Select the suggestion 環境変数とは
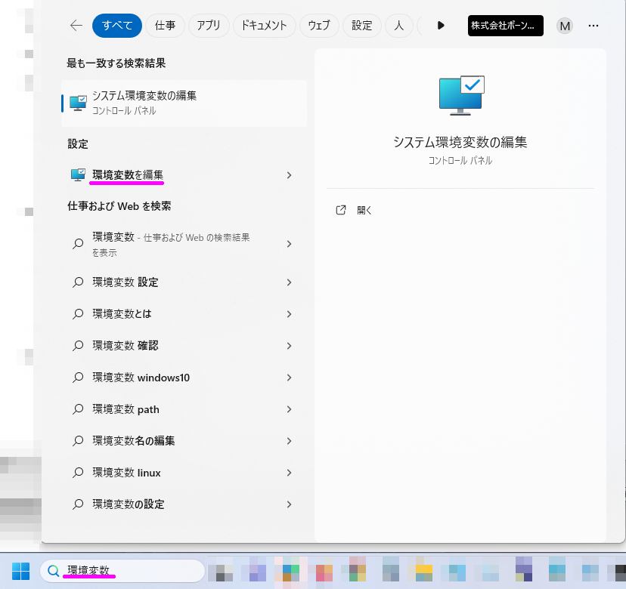This screenshot has width=626, height=589. click(184, 314)
